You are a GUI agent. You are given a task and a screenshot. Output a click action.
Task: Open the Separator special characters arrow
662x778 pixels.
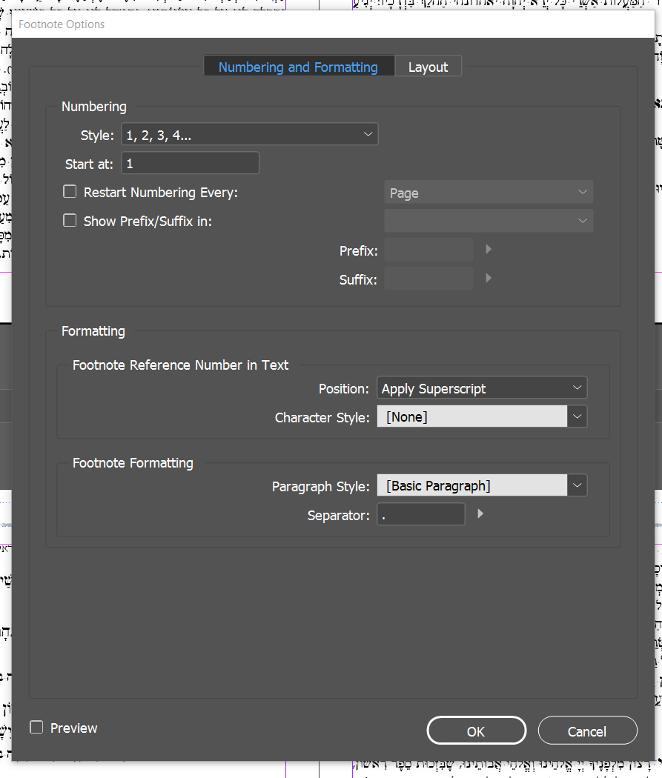click(480, 513)
